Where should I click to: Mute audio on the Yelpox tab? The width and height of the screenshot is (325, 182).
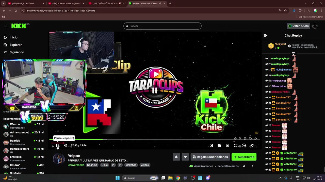click(160, 4)
